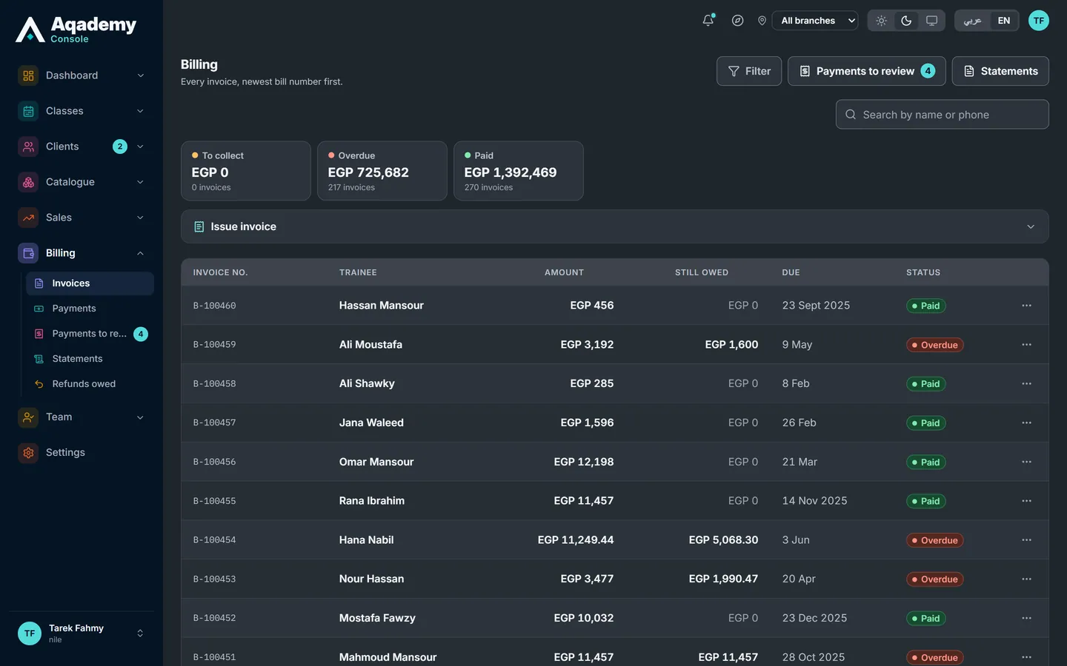The width and height of the screenshot is (1067, 666).
Task: Switch language to Arabic
Action: 973,21
